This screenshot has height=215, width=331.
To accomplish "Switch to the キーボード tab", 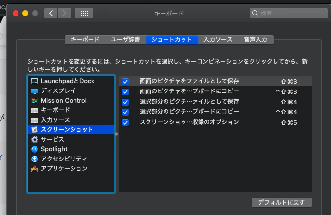I will (x=85, y=40).
